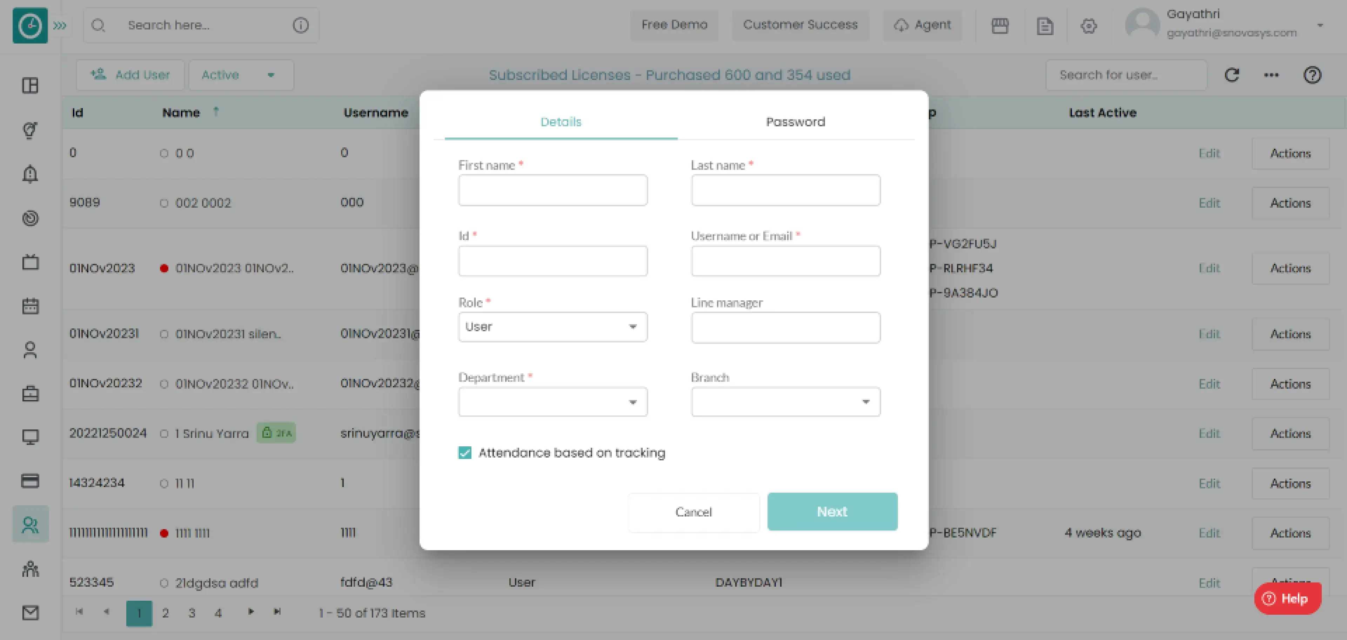Viewport: 1347px width, 640px height.
Task: Sort by Name column arrow
Action: [x=216, y=111]
